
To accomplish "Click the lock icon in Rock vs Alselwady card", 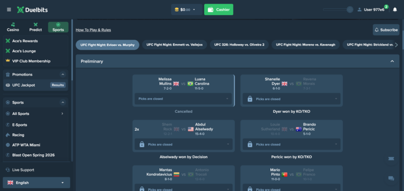I will pyautogui.click(x=142, y=144).
